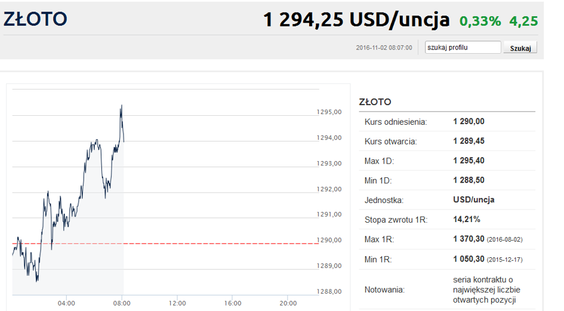Click the Max 1D value 1 295,40
Screen dimensions: 564x311
(x=469, y=161)
